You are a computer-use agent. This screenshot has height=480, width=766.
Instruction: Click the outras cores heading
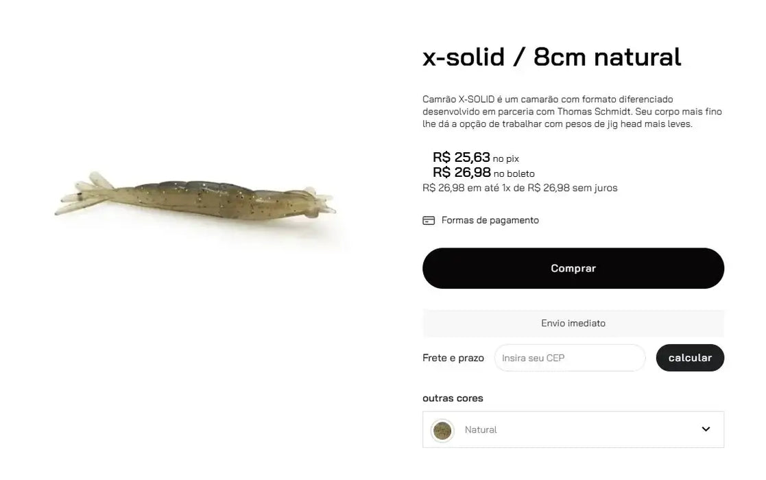click(x=453, y=398)
